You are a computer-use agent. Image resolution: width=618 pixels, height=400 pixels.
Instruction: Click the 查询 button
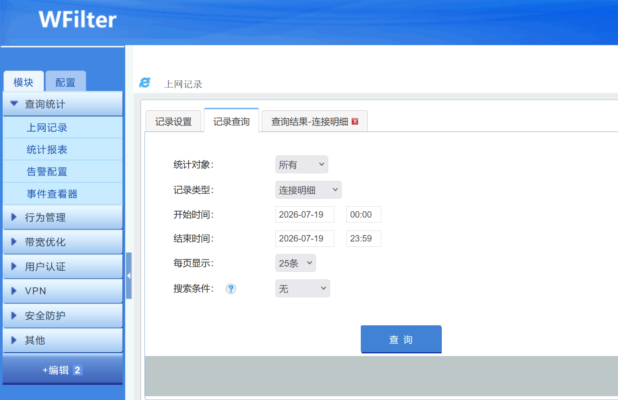tap(401, 339)
